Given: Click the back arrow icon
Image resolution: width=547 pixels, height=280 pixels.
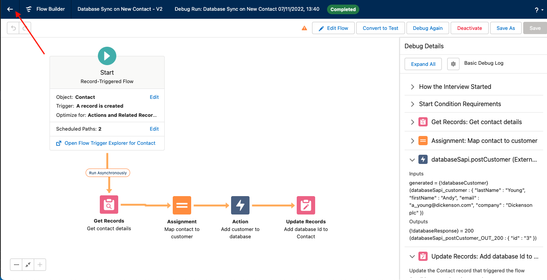Looking at the screenshot, I should [10, 9].
